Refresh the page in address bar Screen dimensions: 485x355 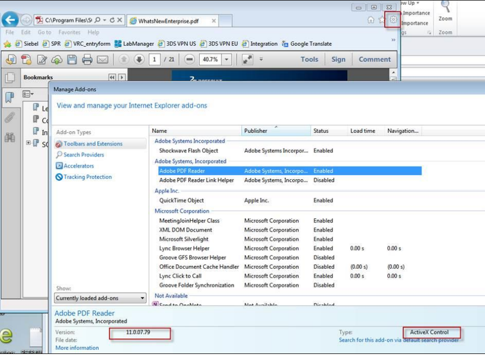click(x=112, y=20)
